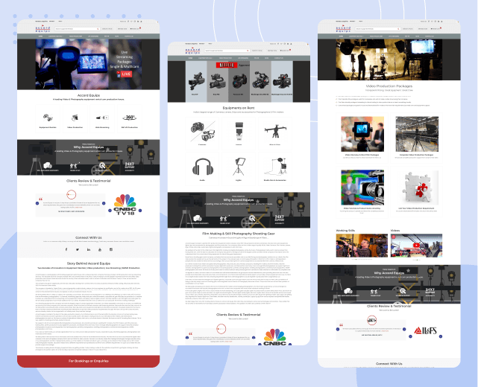Expand Equipment Rentals menu on Video Production Packages page

click(x=356, y=36)
